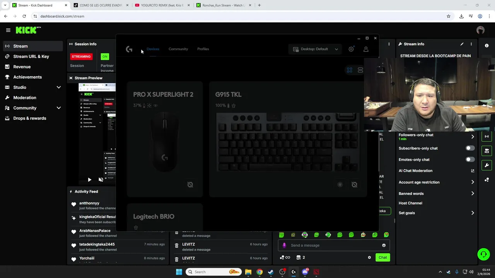Toggle the green ON partner switch
Screen dimensions: 495x278
coord(105,56)
